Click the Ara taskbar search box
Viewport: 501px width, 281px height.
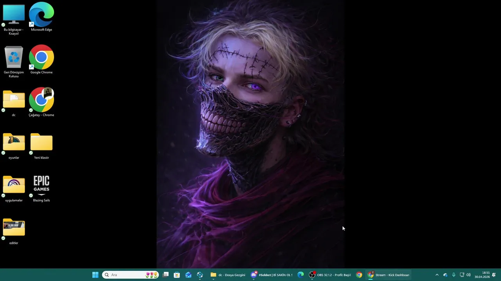click(x=130, y=275)
